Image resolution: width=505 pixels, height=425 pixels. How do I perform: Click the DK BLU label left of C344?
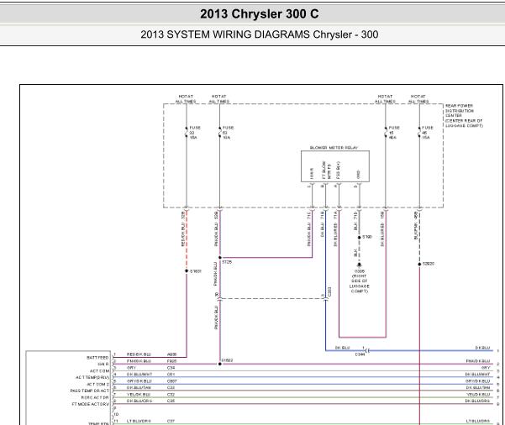pos(342,348)
